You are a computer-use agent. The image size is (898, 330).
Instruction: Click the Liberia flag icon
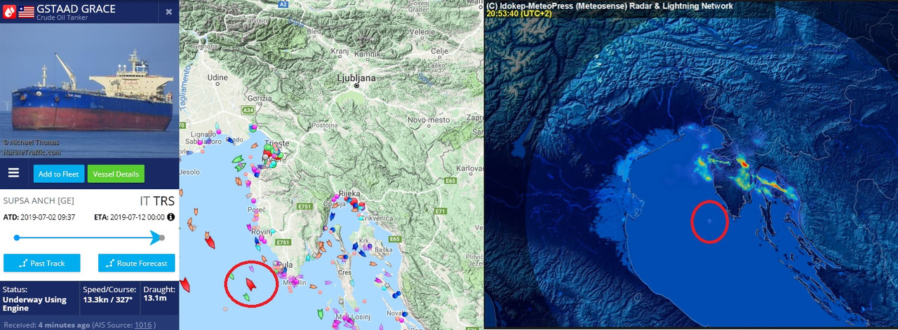point(26,11)
